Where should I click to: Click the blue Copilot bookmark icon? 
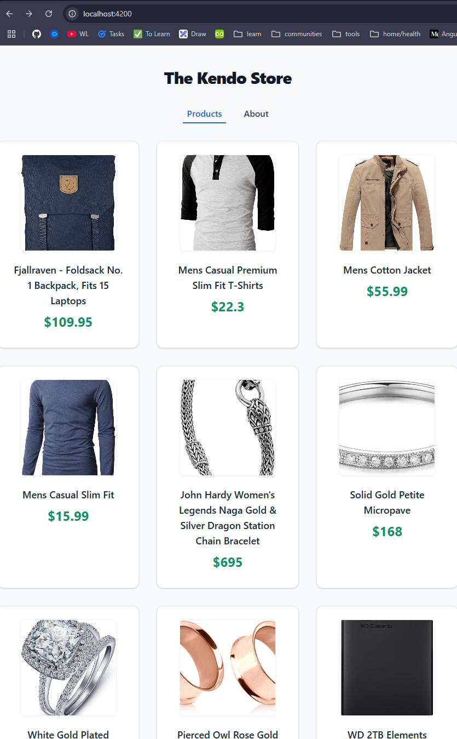[x=54, y=33]
